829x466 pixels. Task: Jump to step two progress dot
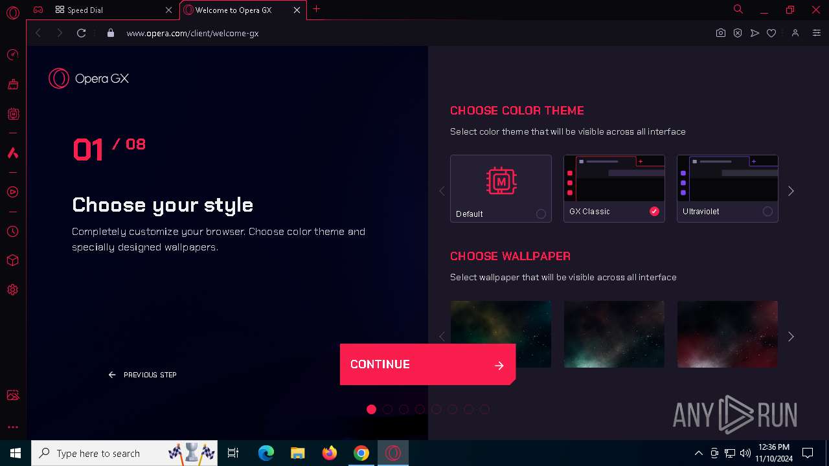click(x=387, y=409)
